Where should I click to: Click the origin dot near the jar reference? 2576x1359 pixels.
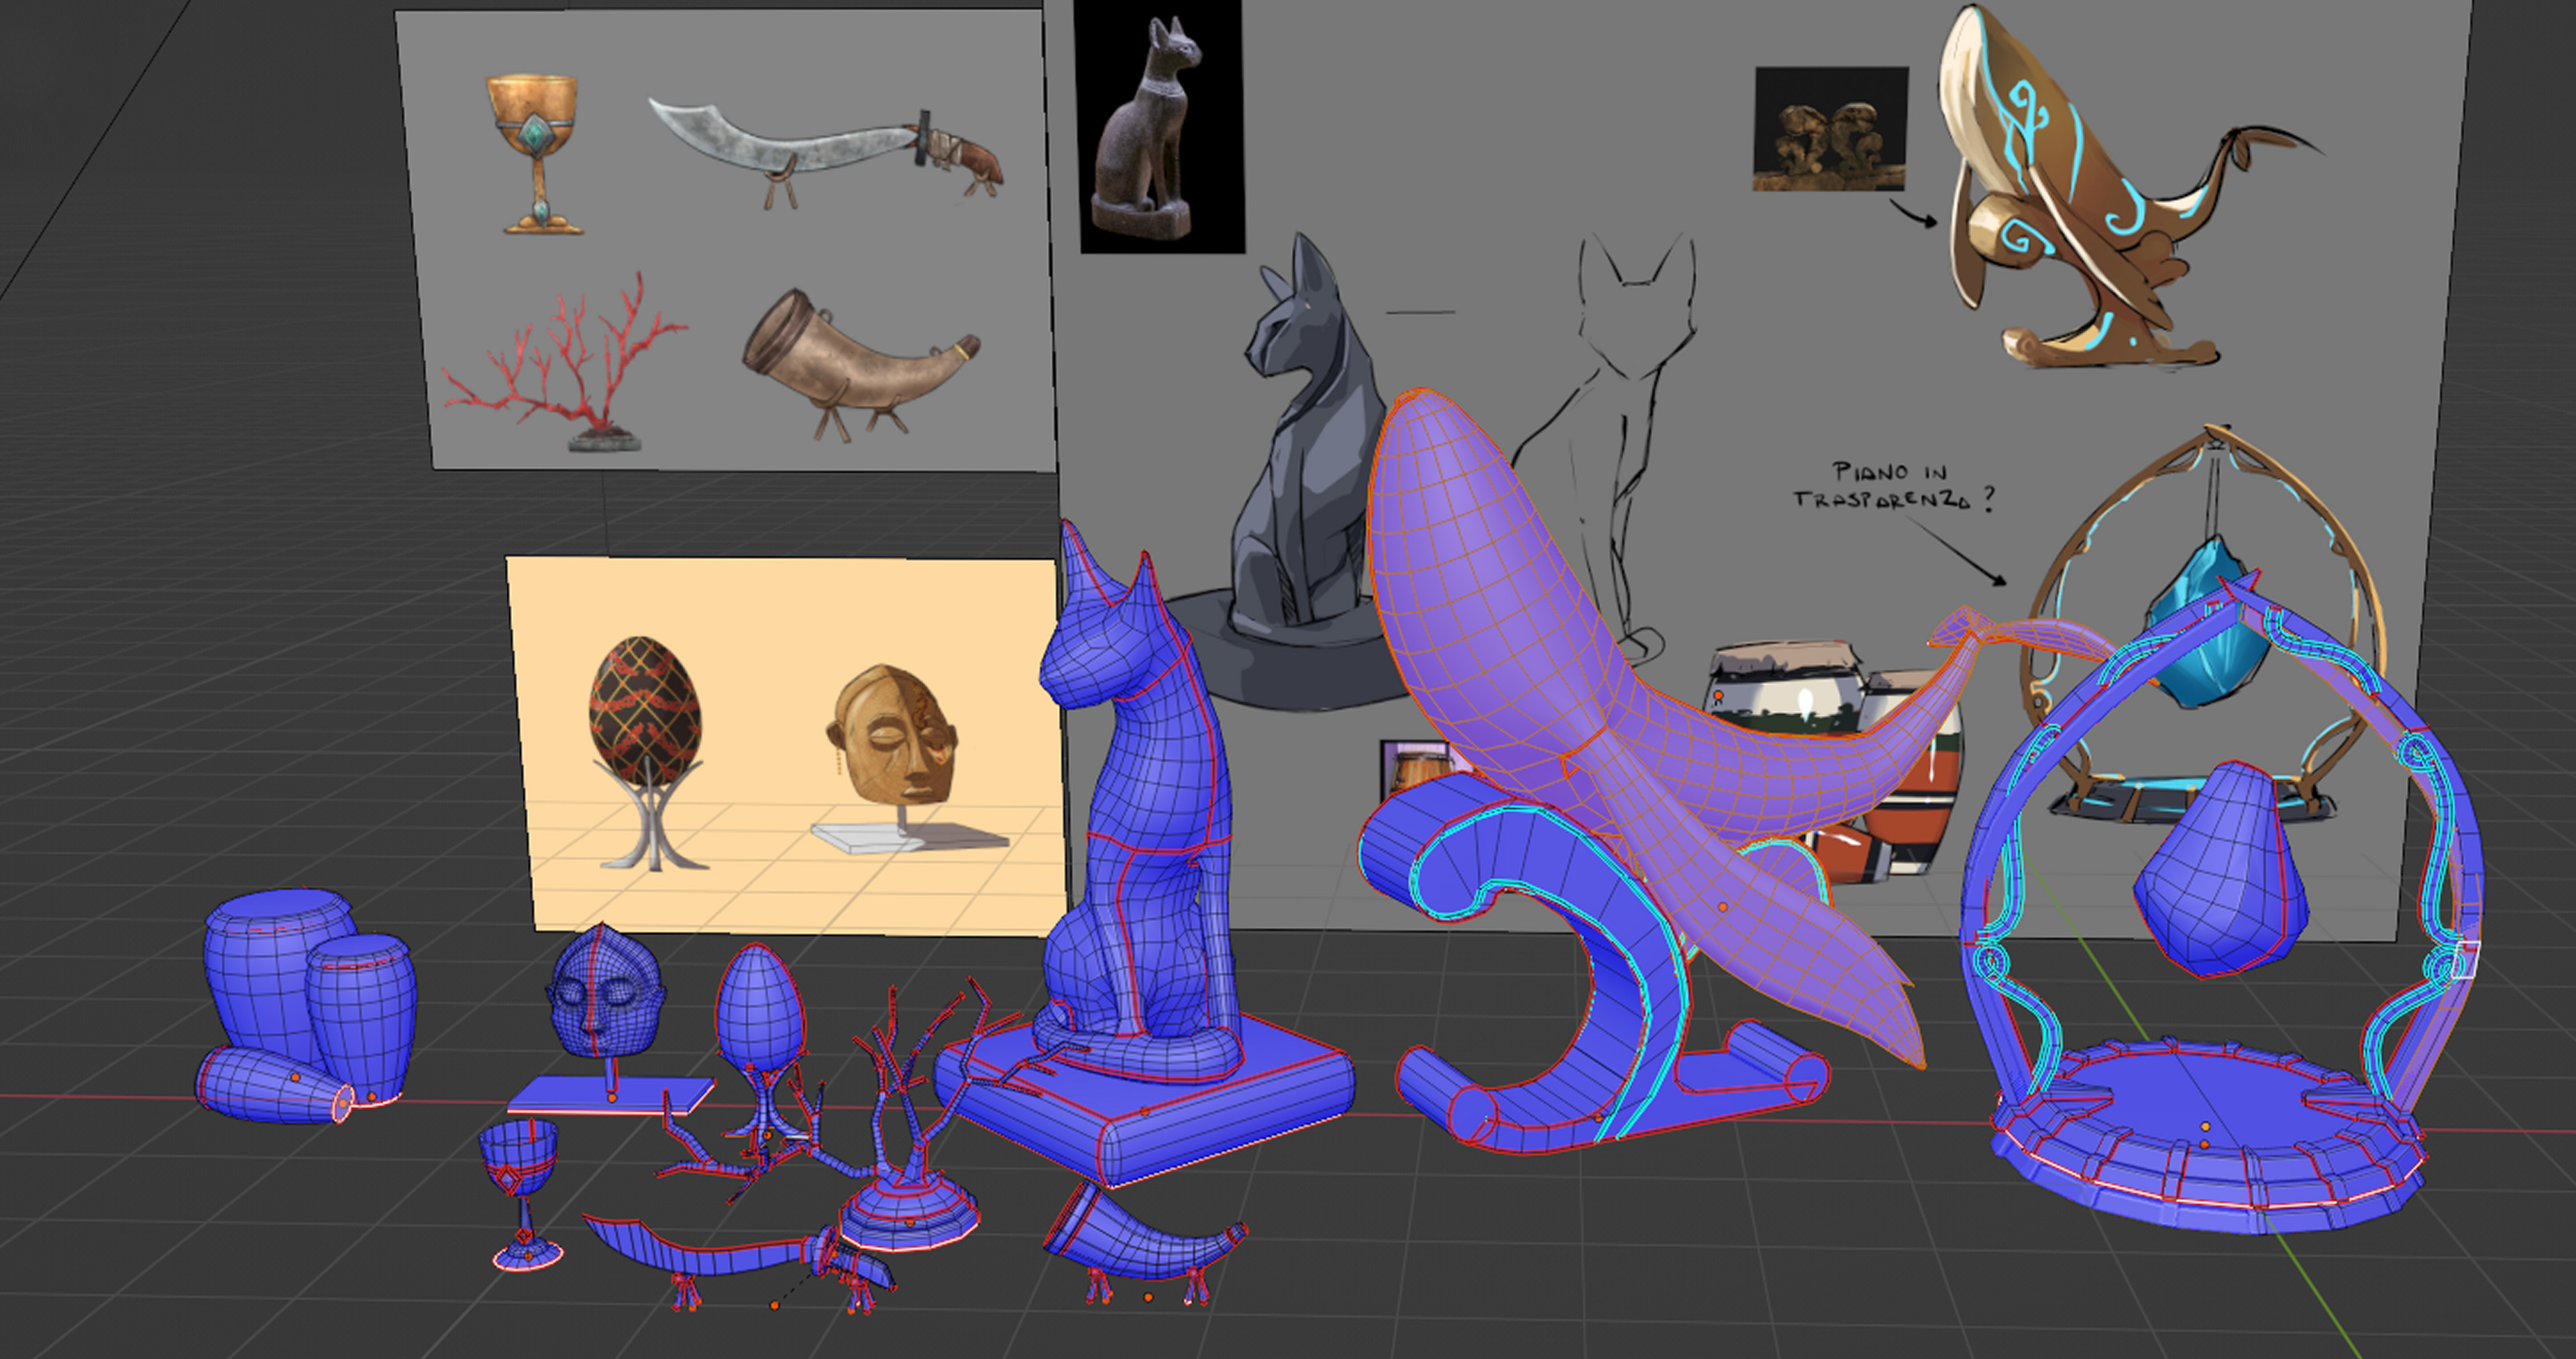[1719, 695]
